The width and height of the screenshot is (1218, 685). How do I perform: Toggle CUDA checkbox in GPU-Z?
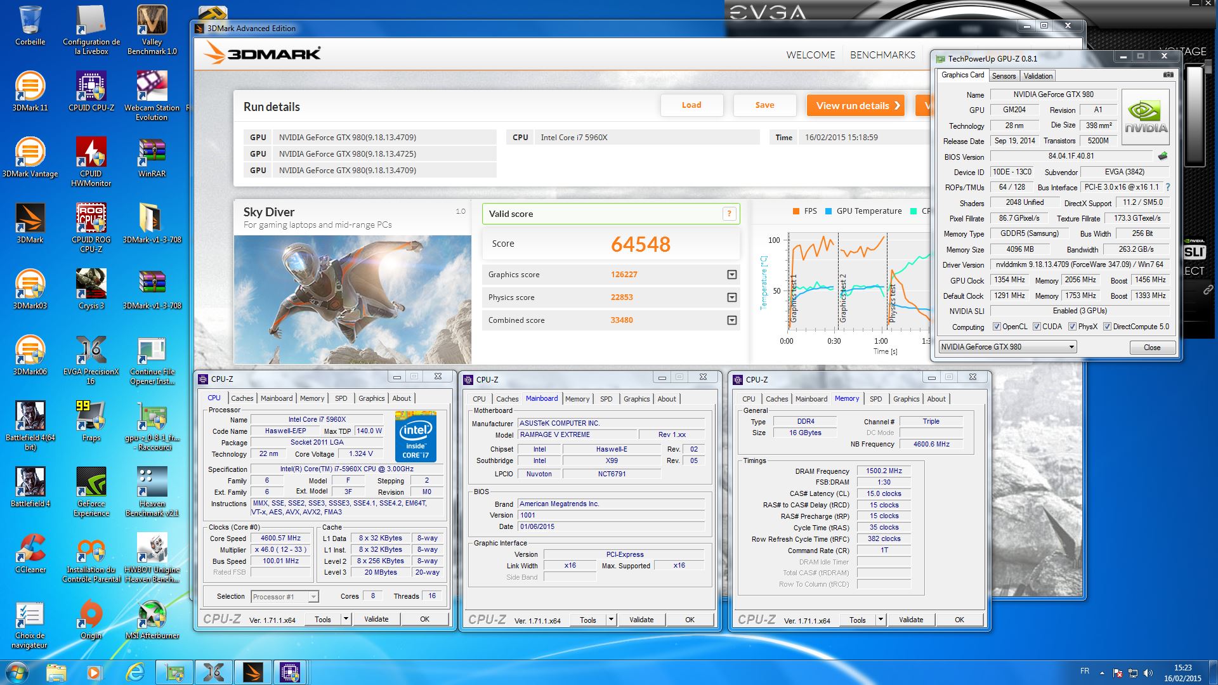(x=1037, y=327)
